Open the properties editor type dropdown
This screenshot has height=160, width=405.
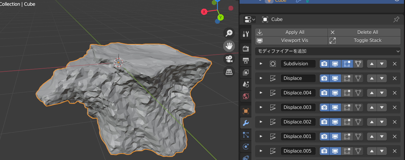[250, 19]
